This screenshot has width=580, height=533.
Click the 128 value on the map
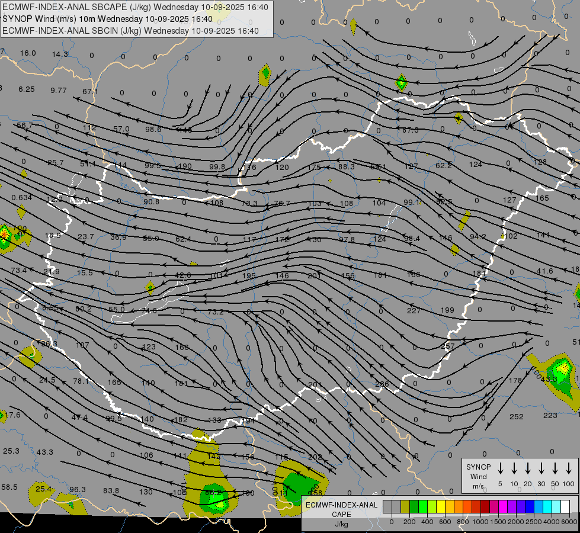(x=540, y=162)
